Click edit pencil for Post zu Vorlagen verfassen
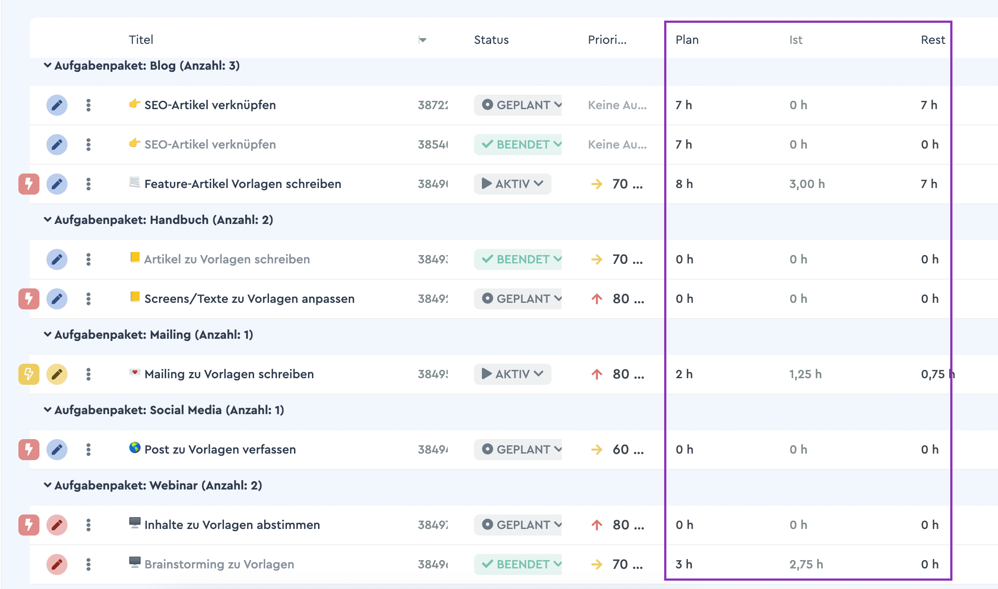Viewport: 998px width, 589px height. point(57,450)
